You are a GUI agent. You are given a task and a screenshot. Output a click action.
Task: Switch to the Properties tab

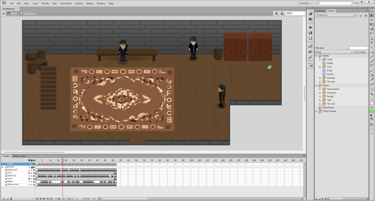point(320,11)
